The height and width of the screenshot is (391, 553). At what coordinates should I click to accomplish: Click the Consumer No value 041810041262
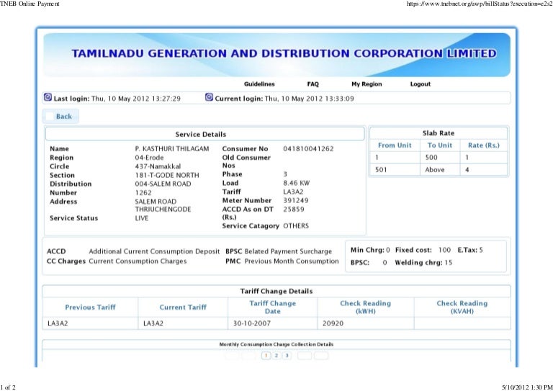click(308, 148)
